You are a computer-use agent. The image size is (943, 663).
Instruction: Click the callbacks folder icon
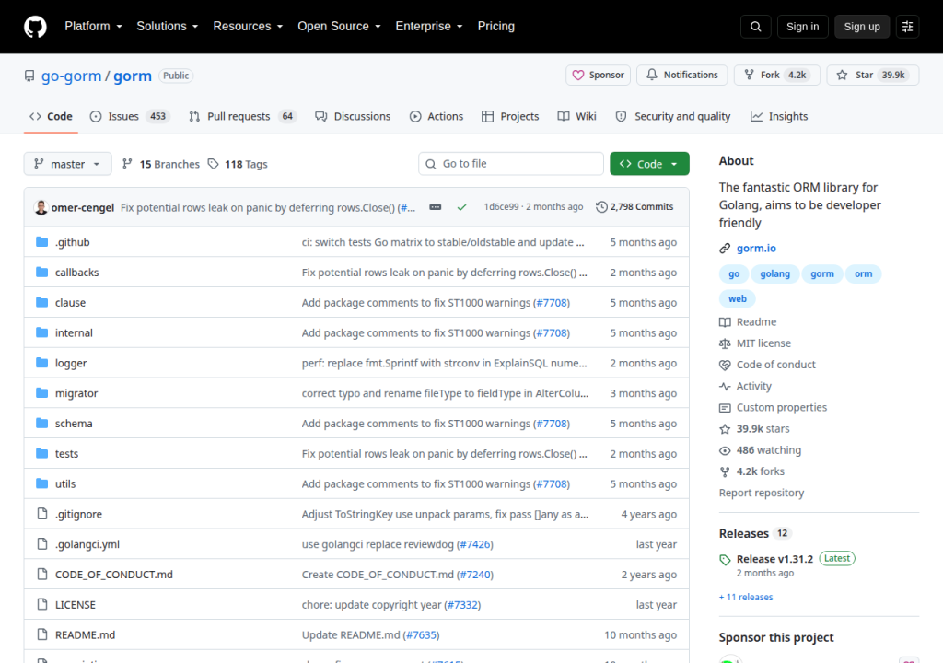point(42,272)
